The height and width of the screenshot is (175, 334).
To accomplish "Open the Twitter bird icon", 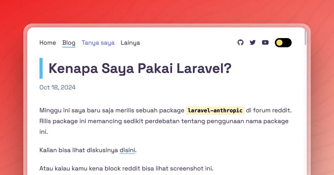I will (x=252, y=42).
